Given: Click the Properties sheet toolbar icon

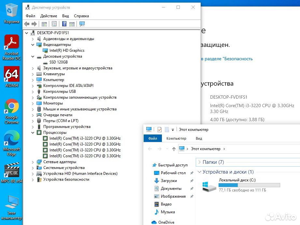Looking at the screenshot, I should point(54,24).
